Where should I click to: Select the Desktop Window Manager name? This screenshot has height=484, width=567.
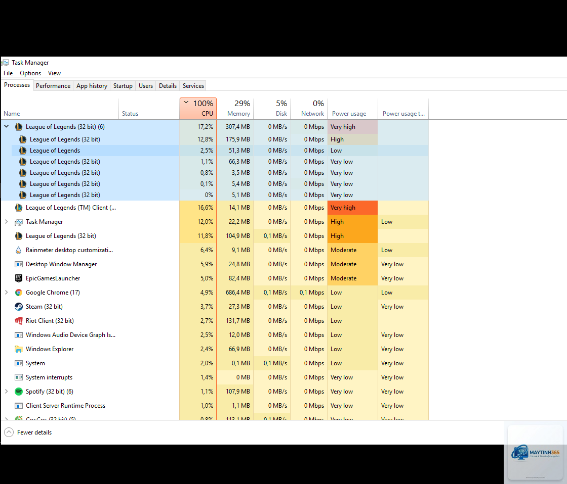(61, 264)
